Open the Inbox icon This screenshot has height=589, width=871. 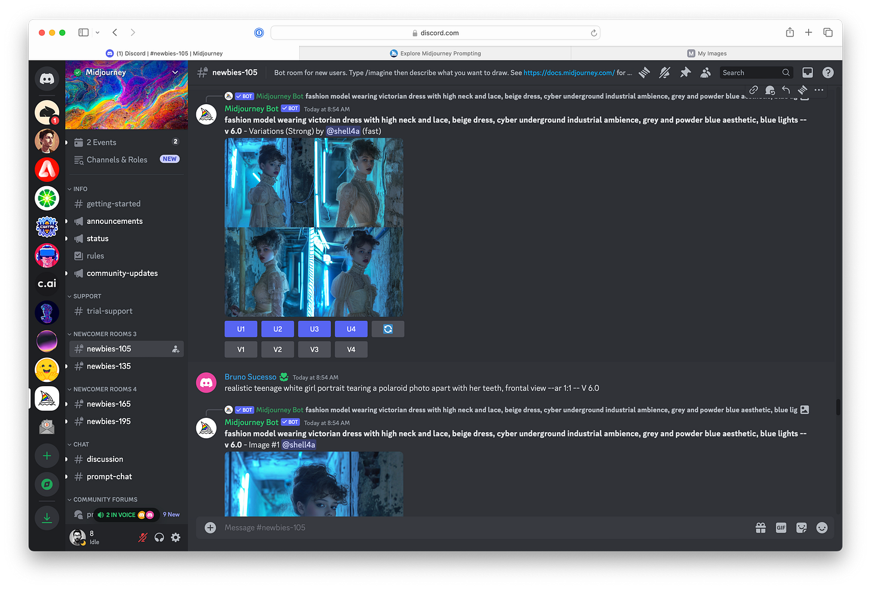(808, 72)
